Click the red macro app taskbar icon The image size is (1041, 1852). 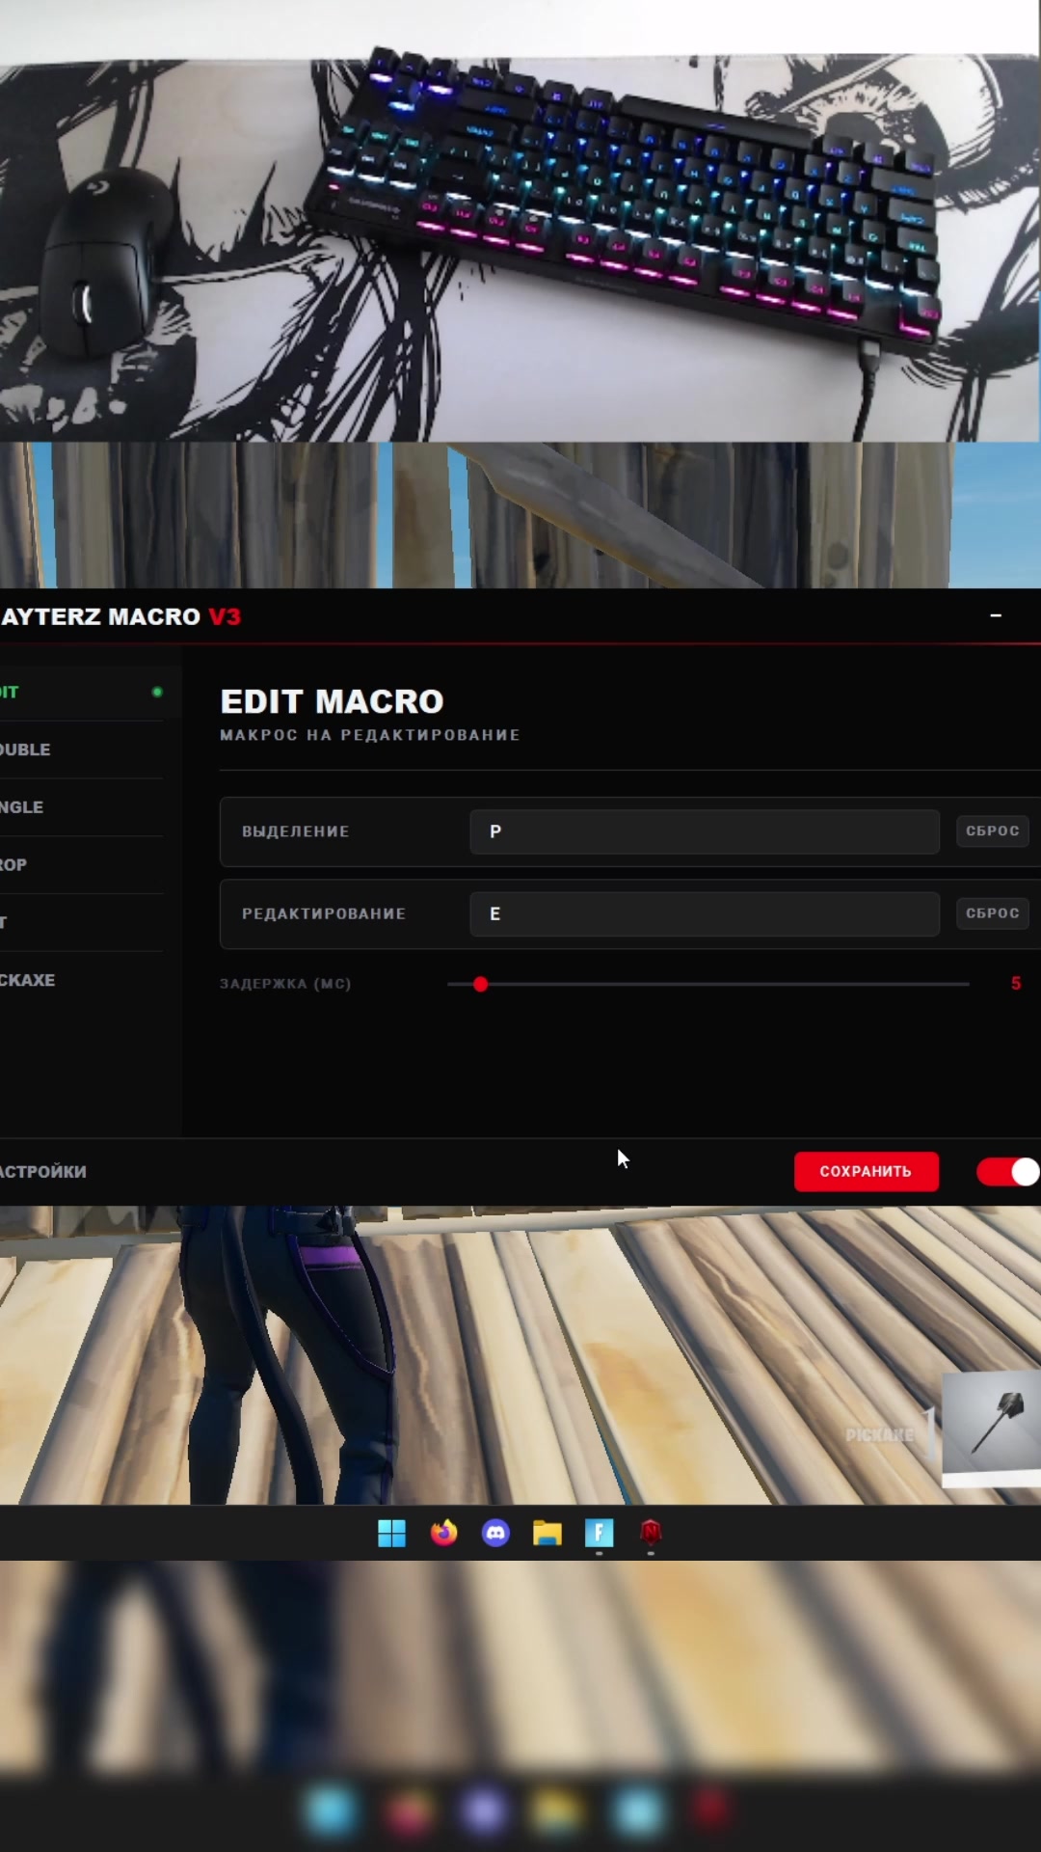(651, 1533)
